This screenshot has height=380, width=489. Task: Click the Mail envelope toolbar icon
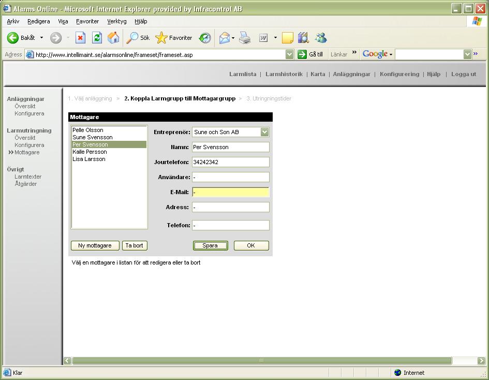(x=225, y=38)
